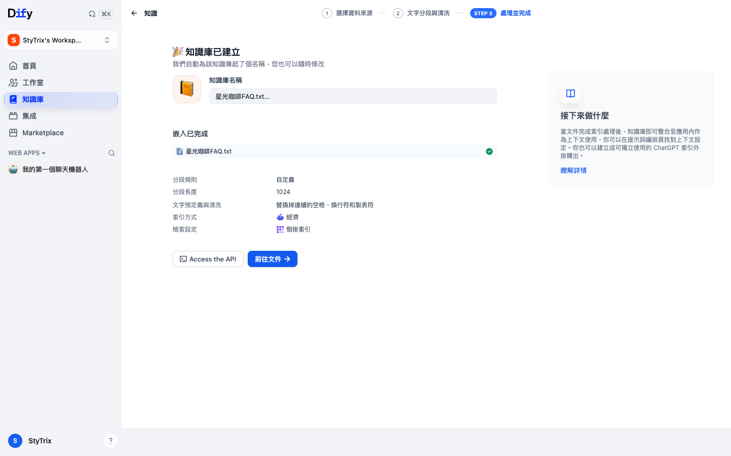The height and width of the screenshot is (456, 731).
Task: Select 知識庫 in the sidebar
Action: point(61,99)
